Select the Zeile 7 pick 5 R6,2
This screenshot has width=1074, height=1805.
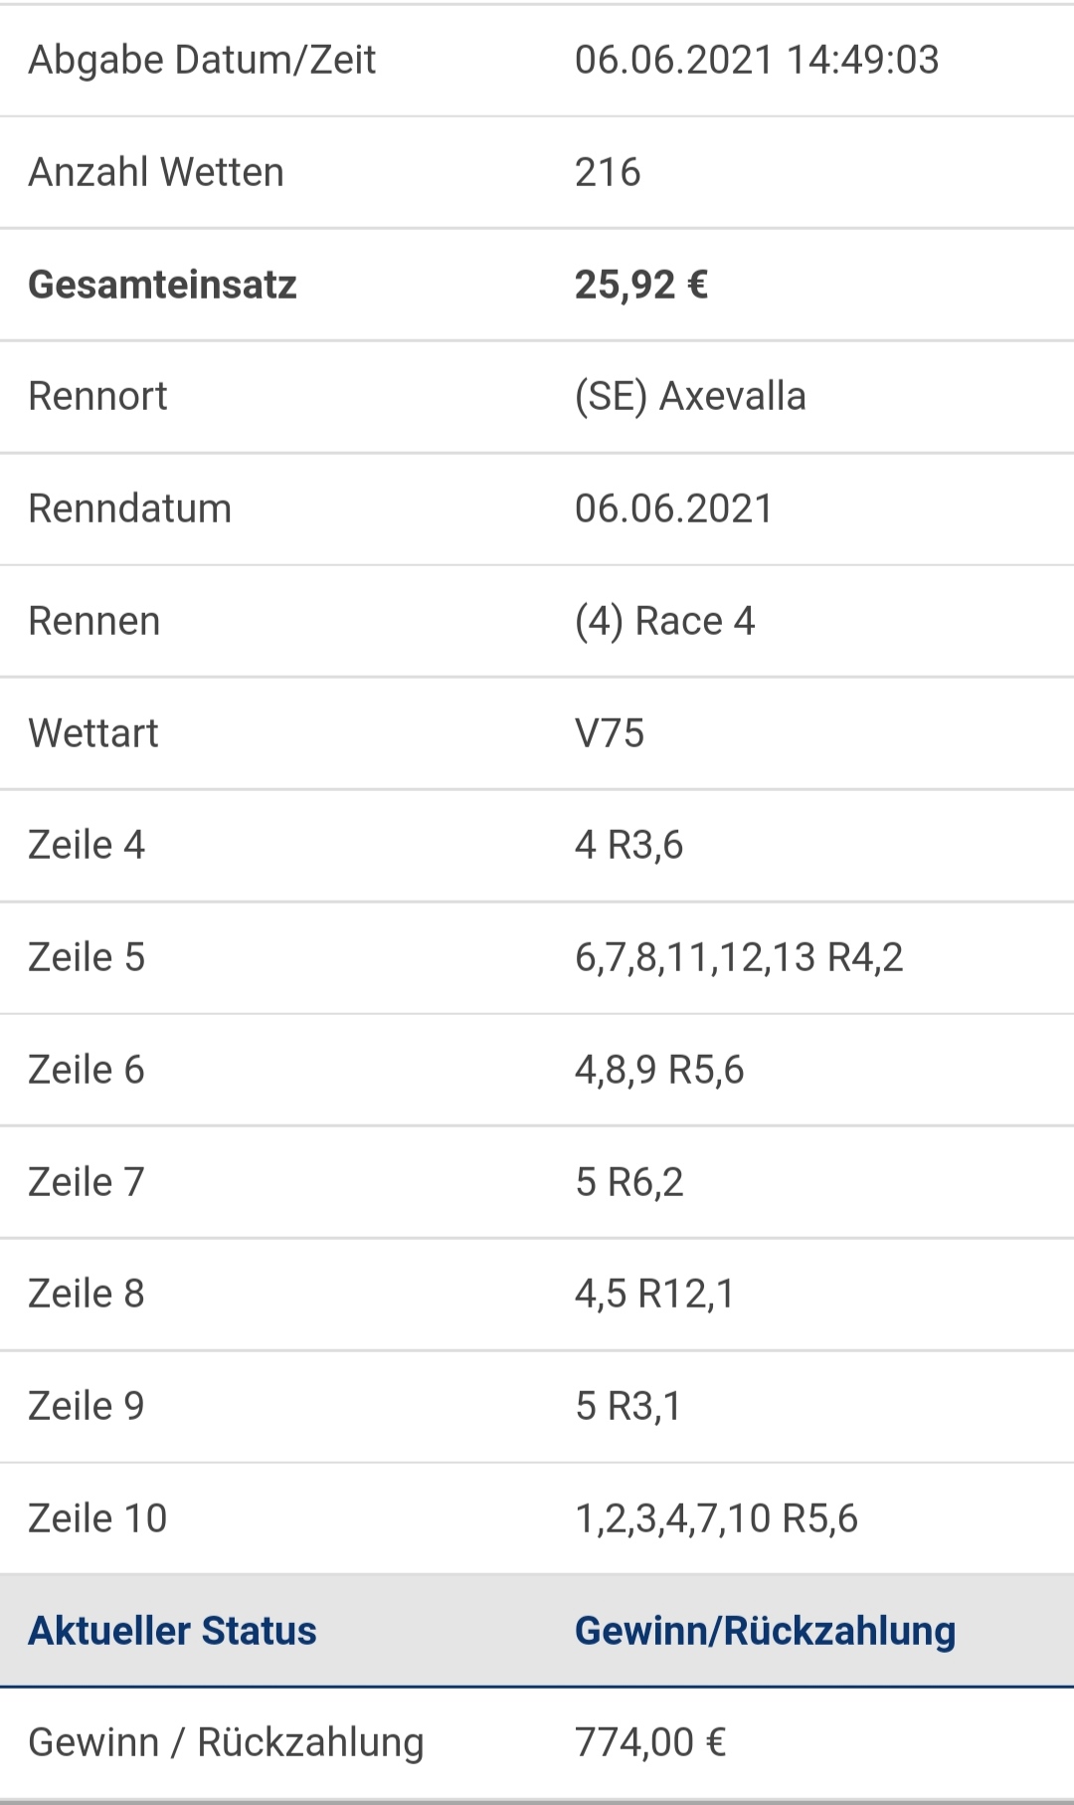tap(628, 1182)
